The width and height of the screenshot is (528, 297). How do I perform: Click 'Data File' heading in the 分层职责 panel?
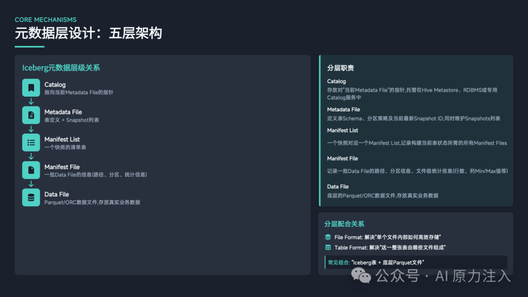pos(338,187)
